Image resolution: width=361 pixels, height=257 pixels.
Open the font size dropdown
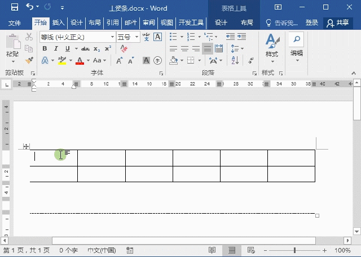[137, 37]
